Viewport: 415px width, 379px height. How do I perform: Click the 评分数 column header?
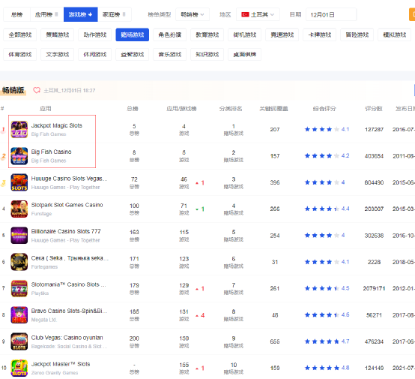tap(374, 109)
